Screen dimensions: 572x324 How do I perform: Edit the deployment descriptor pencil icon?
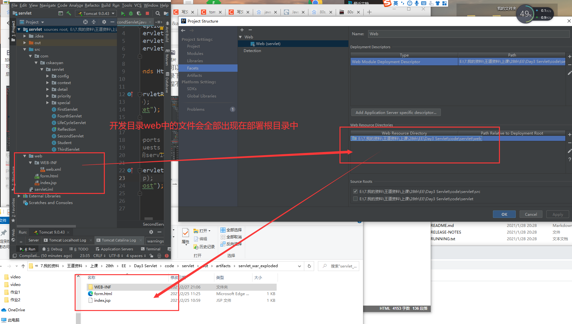tap(569, 73)
